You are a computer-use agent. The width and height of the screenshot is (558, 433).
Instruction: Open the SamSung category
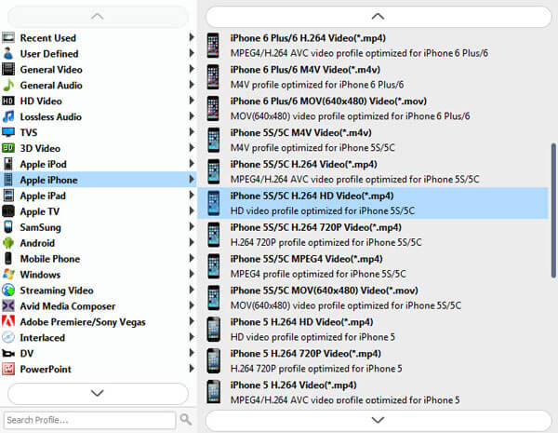coord(43,227)
